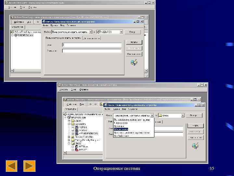Click the orange previous-slide arrow

tap(11, 166)
